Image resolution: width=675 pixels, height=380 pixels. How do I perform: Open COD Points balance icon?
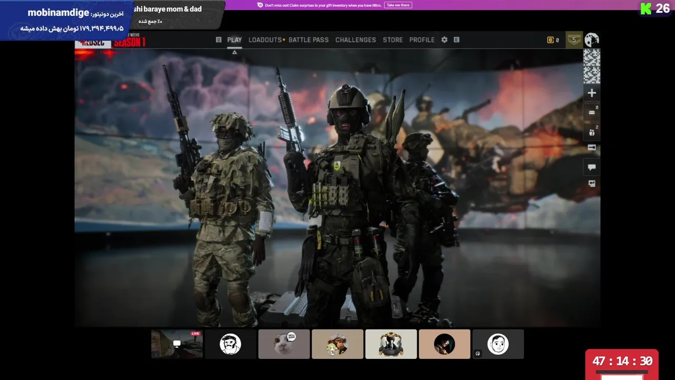pyautogui.click(x=551, y=40)
